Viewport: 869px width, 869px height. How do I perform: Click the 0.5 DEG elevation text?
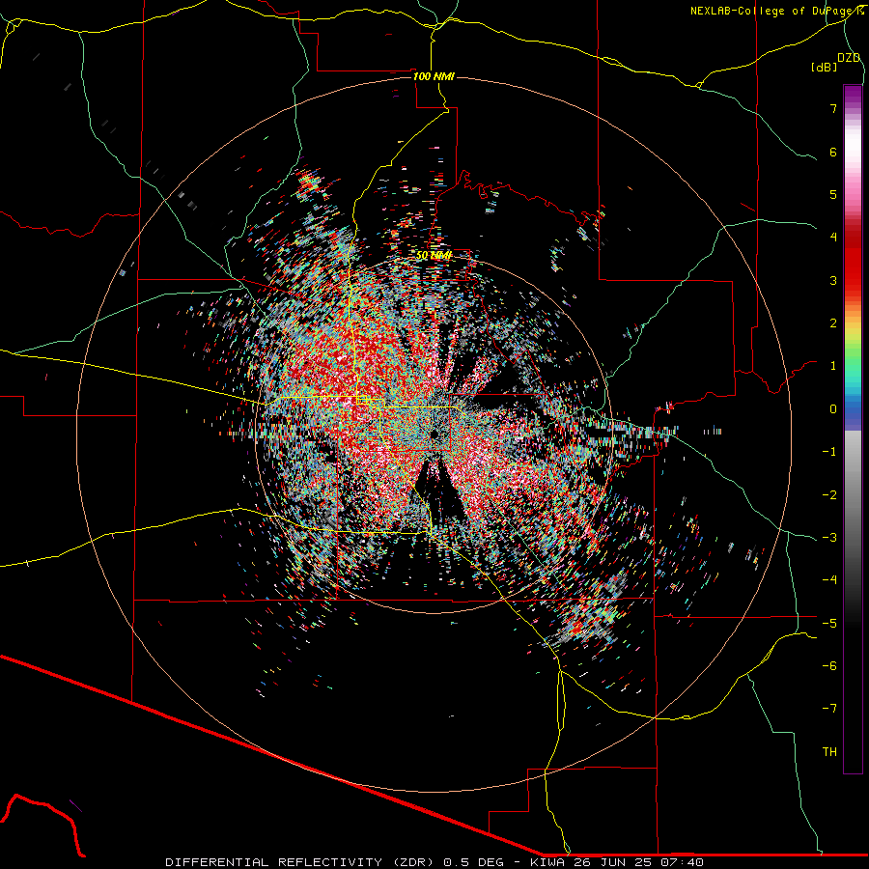click(x=473, y=862)
